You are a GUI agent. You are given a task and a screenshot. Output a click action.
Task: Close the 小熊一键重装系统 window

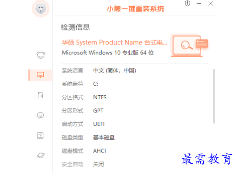coord(211,3)
